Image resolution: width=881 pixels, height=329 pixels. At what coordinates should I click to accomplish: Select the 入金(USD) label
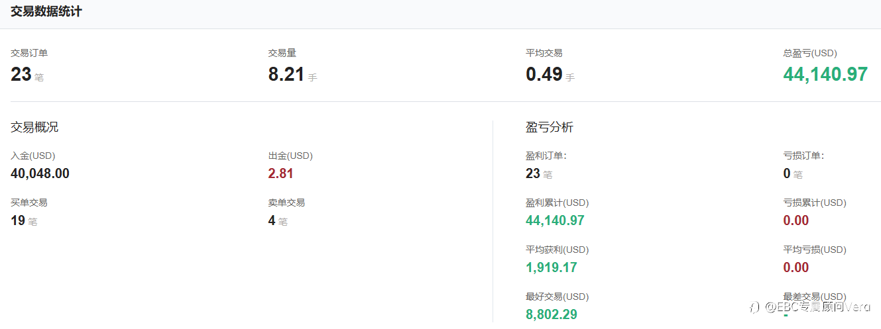33,156
